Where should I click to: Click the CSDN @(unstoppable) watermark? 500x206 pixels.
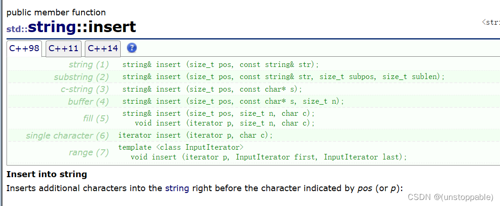[450, 197]
